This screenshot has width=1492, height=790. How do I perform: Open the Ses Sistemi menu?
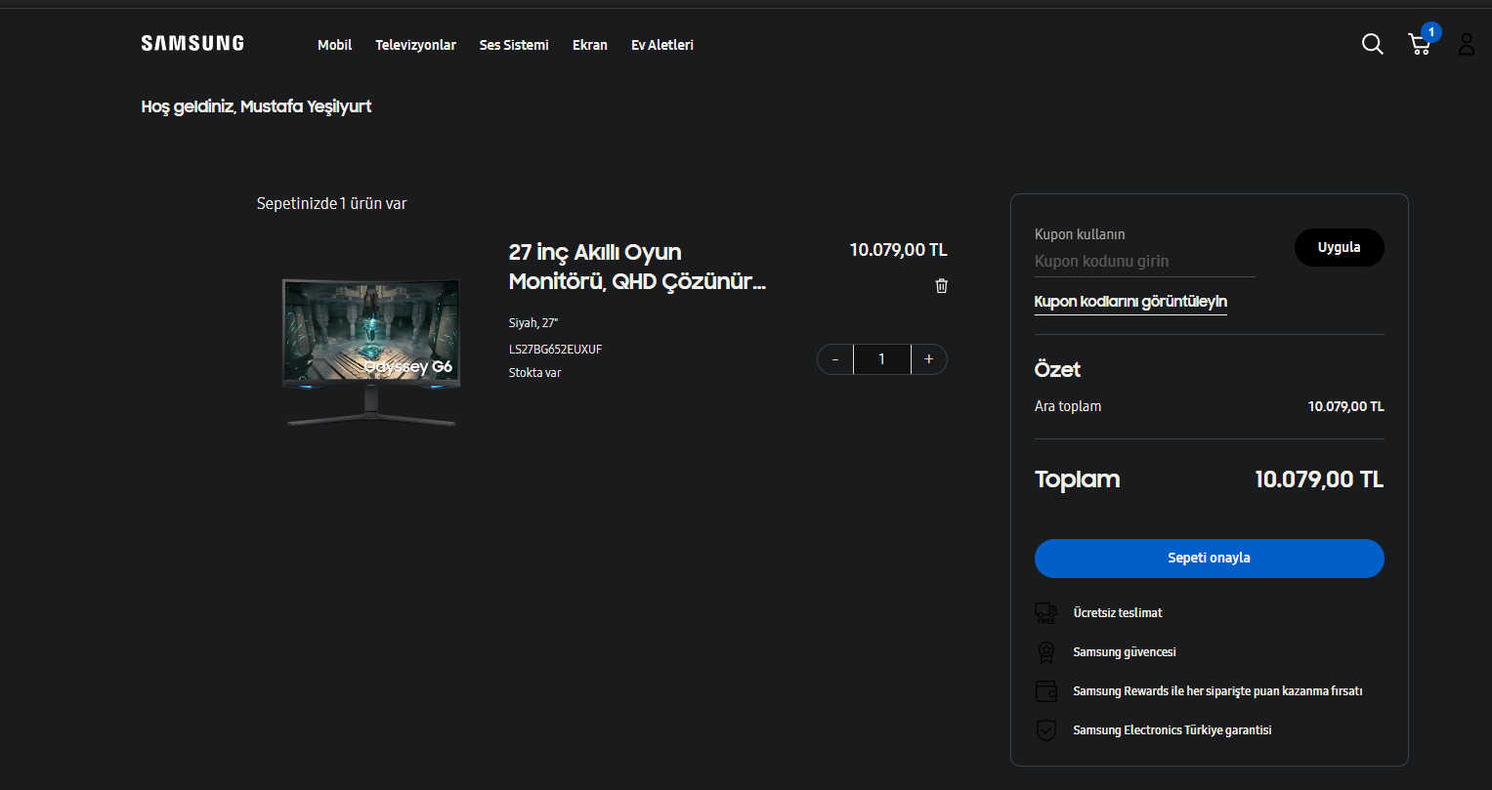click(514, 45)
